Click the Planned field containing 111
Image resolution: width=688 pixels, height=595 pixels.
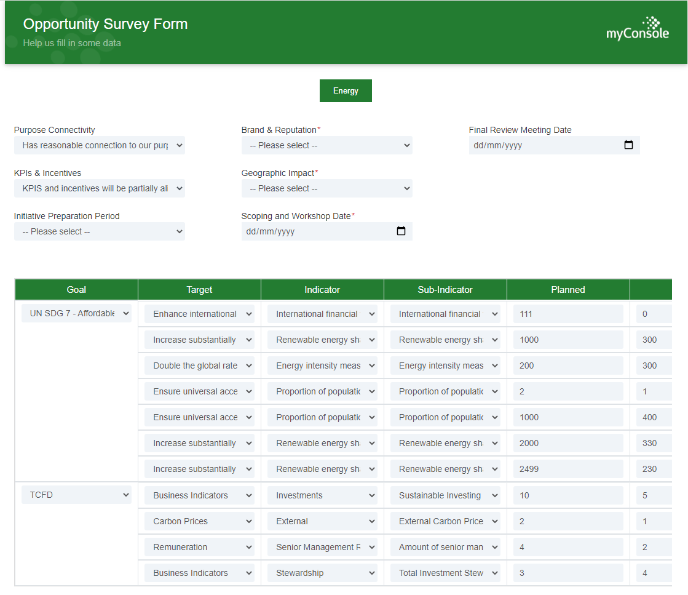tap(567, 314)
